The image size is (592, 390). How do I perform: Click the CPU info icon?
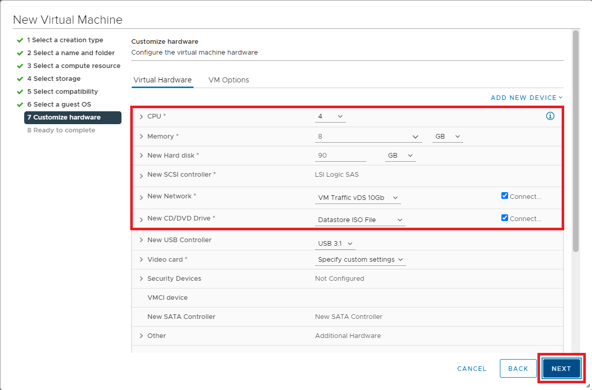(x=550, y=116)
